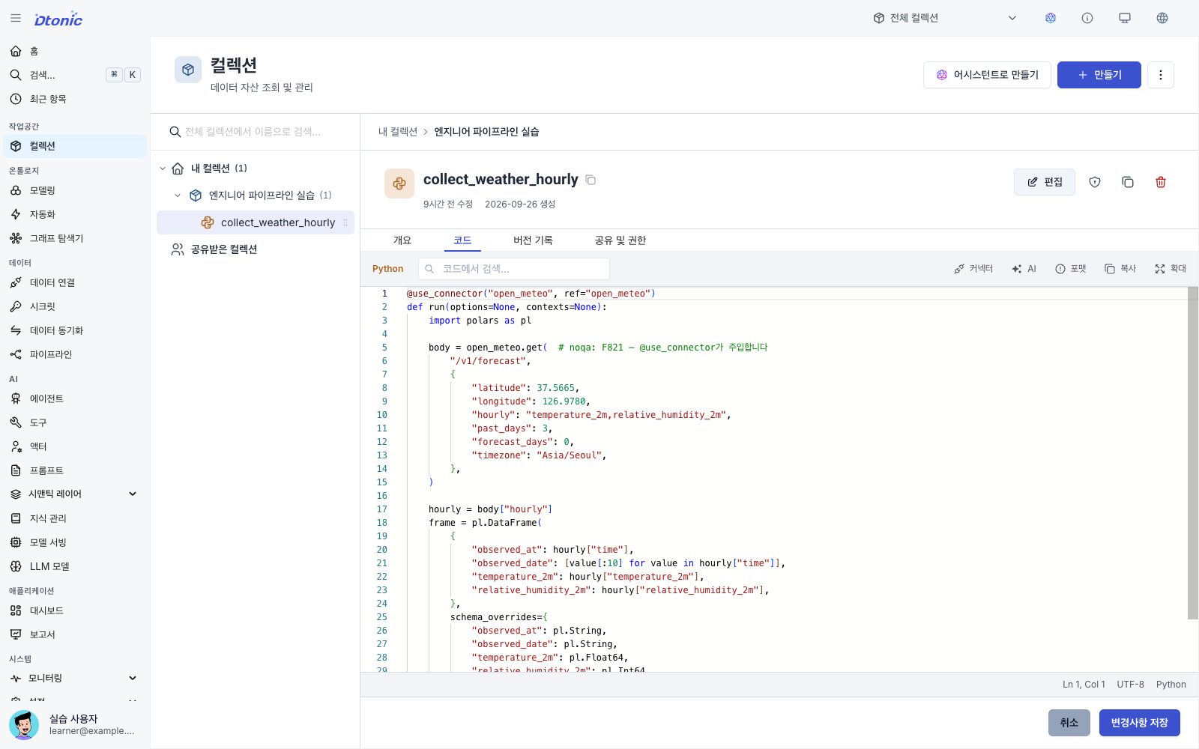Click the code editor vertical scrollbar
The height and width of the screenshot is (749, 1199).
(x=1193, y=453)
